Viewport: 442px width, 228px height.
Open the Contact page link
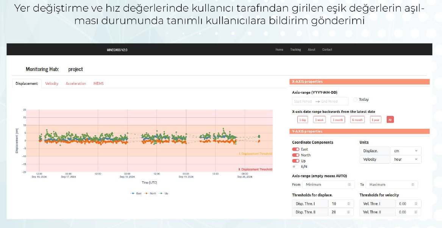point(327,50)
